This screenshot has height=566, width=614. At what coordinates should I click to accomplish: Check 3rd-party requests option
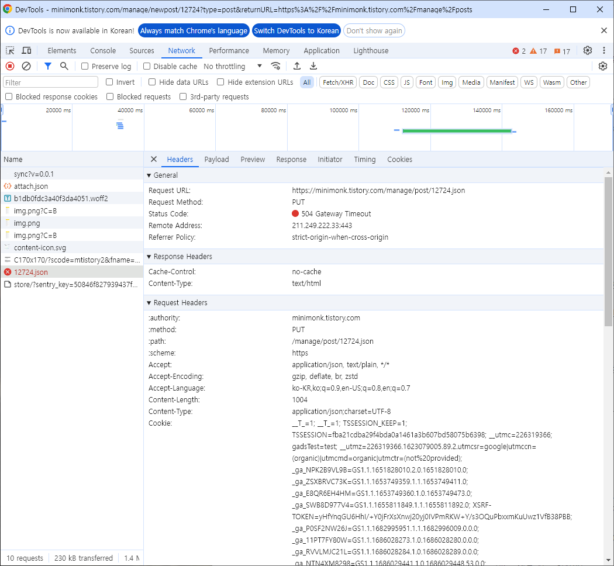(183, 96)
